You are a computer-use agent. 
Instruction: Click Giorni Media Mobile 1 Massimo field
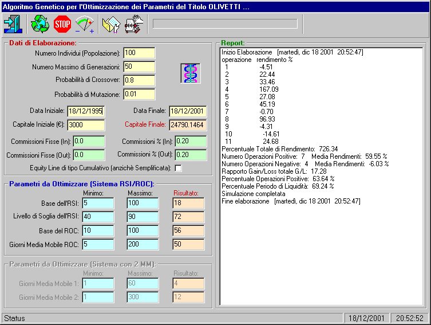point(143,284)
